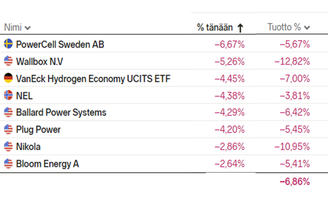This screenshot has height=201, width=328.
Task: Expand the Nimi column chevron
Action: click(28, 28)
